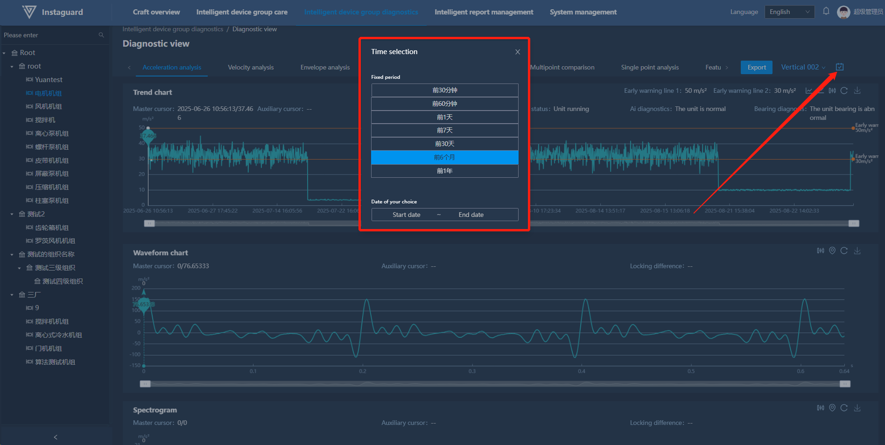Screen dimensions: 885x445
Task: Click the Export button
Action: click(756, 68)
